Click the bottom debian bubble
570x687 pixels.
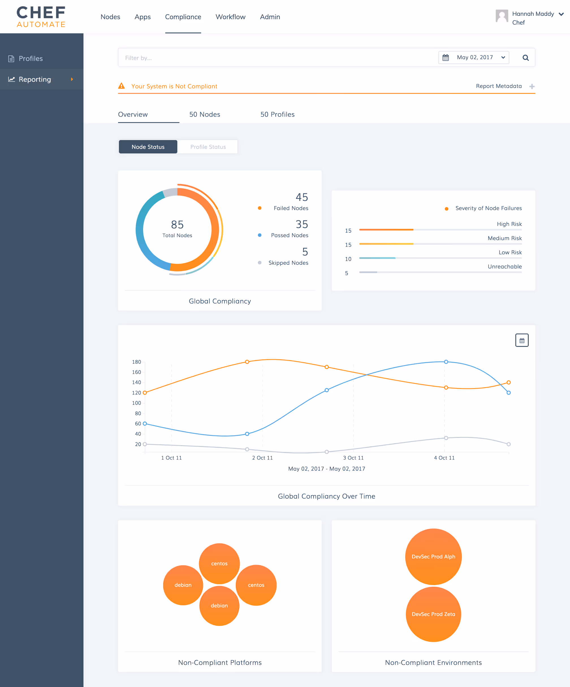click(x=219, y=606)
